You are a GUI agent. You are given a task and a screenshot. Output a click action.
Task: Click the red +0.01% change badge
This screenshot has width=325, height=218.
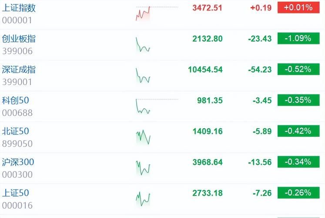click(298, 8)
